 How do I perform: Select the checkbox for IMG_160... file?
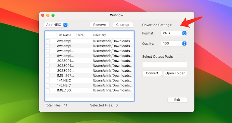coord(48,90)
